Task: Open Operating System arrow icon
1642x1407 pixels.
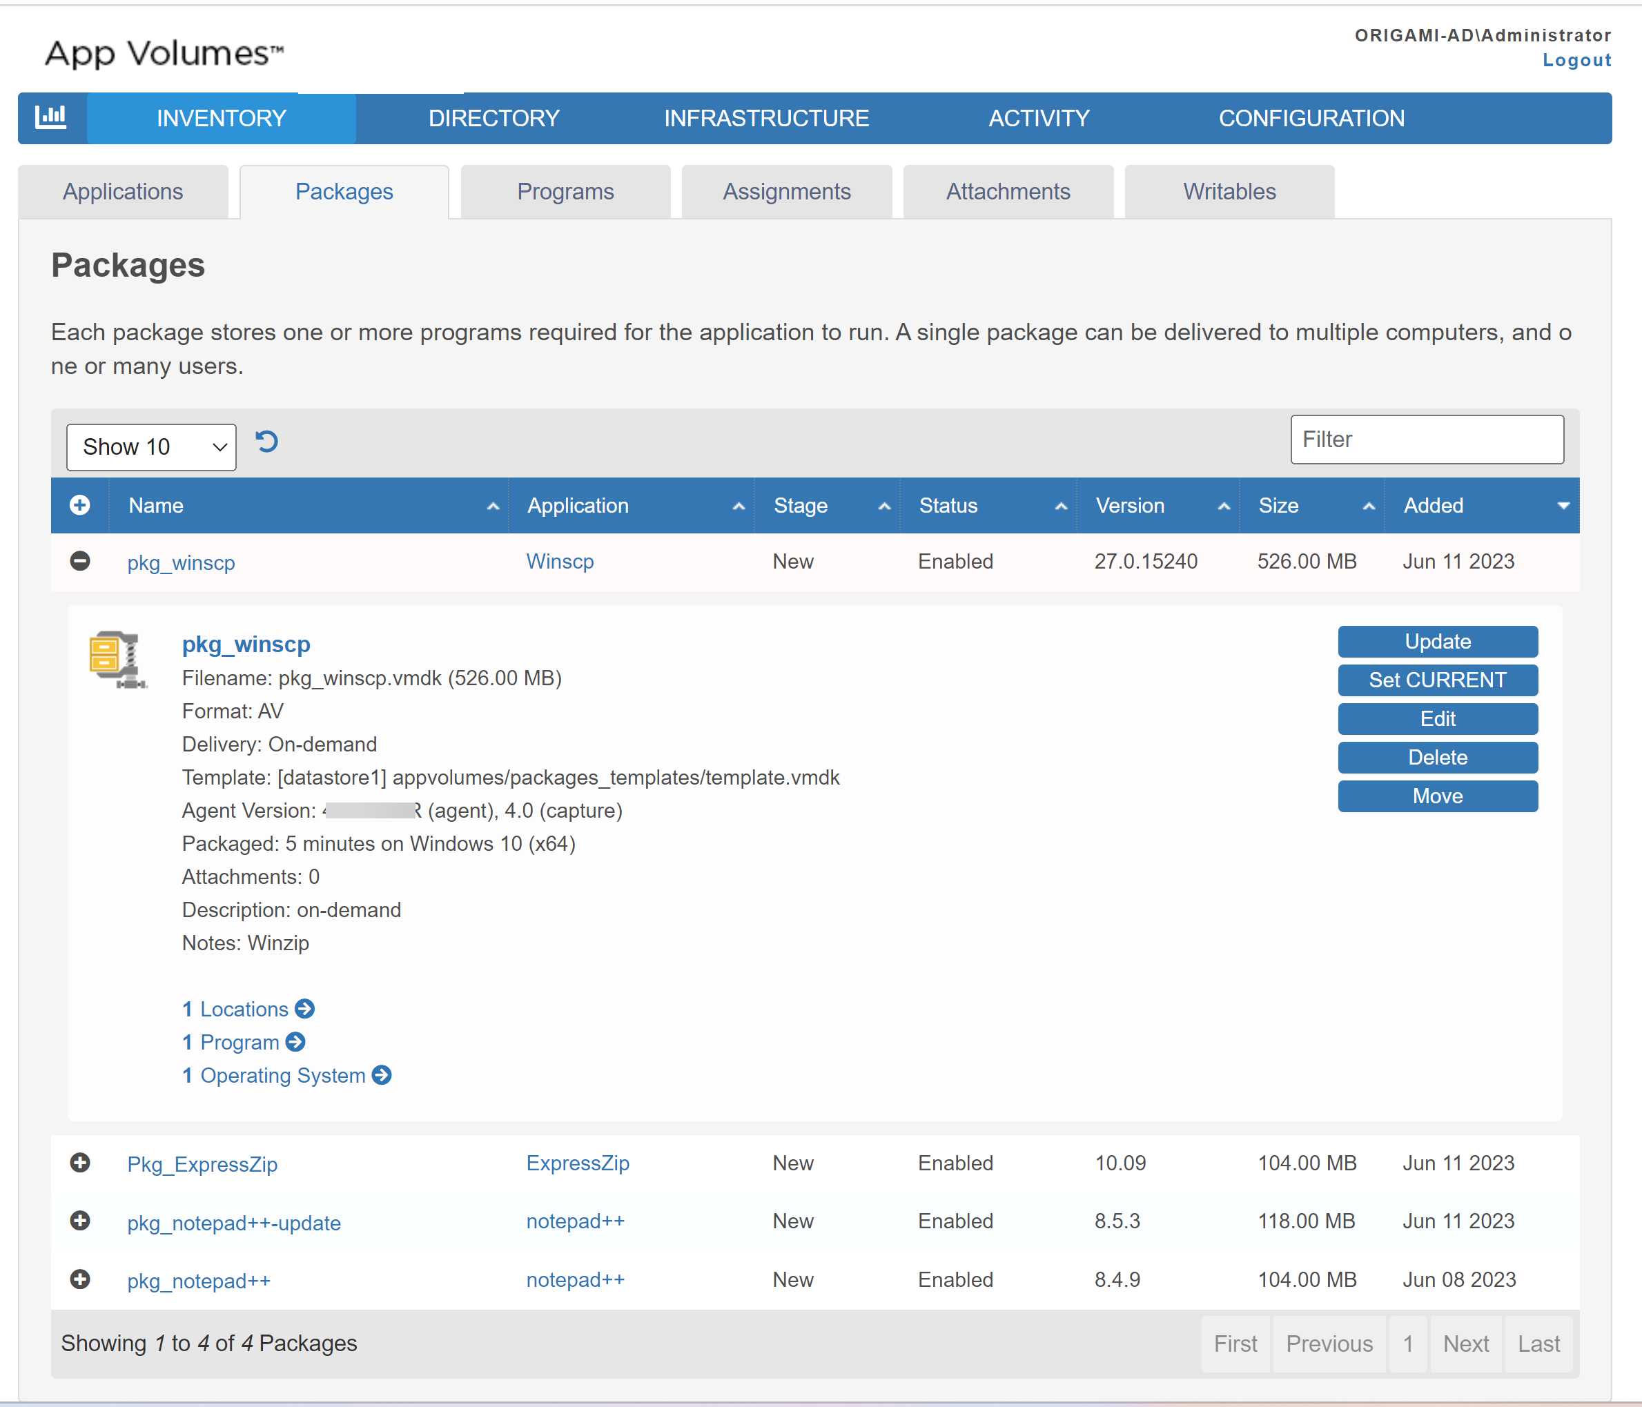Action: click(x=382, y=1075)
